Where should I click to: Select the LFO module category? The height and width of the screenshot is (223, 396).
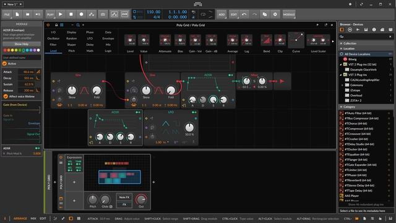(90, 38)
